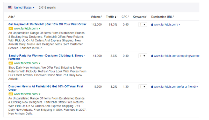Click the 3.6% traffic value
Screen dimensions: 209x120
pyautogui.click(x=114, y=56)
